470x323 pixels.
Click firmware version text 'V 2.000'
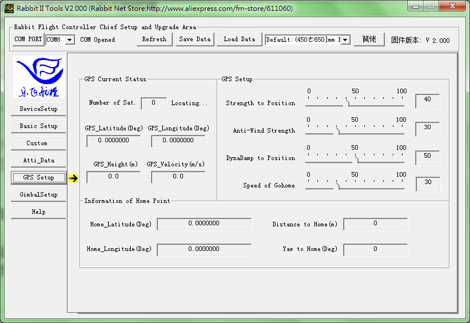pyautogui.click(x=437, y=41)
